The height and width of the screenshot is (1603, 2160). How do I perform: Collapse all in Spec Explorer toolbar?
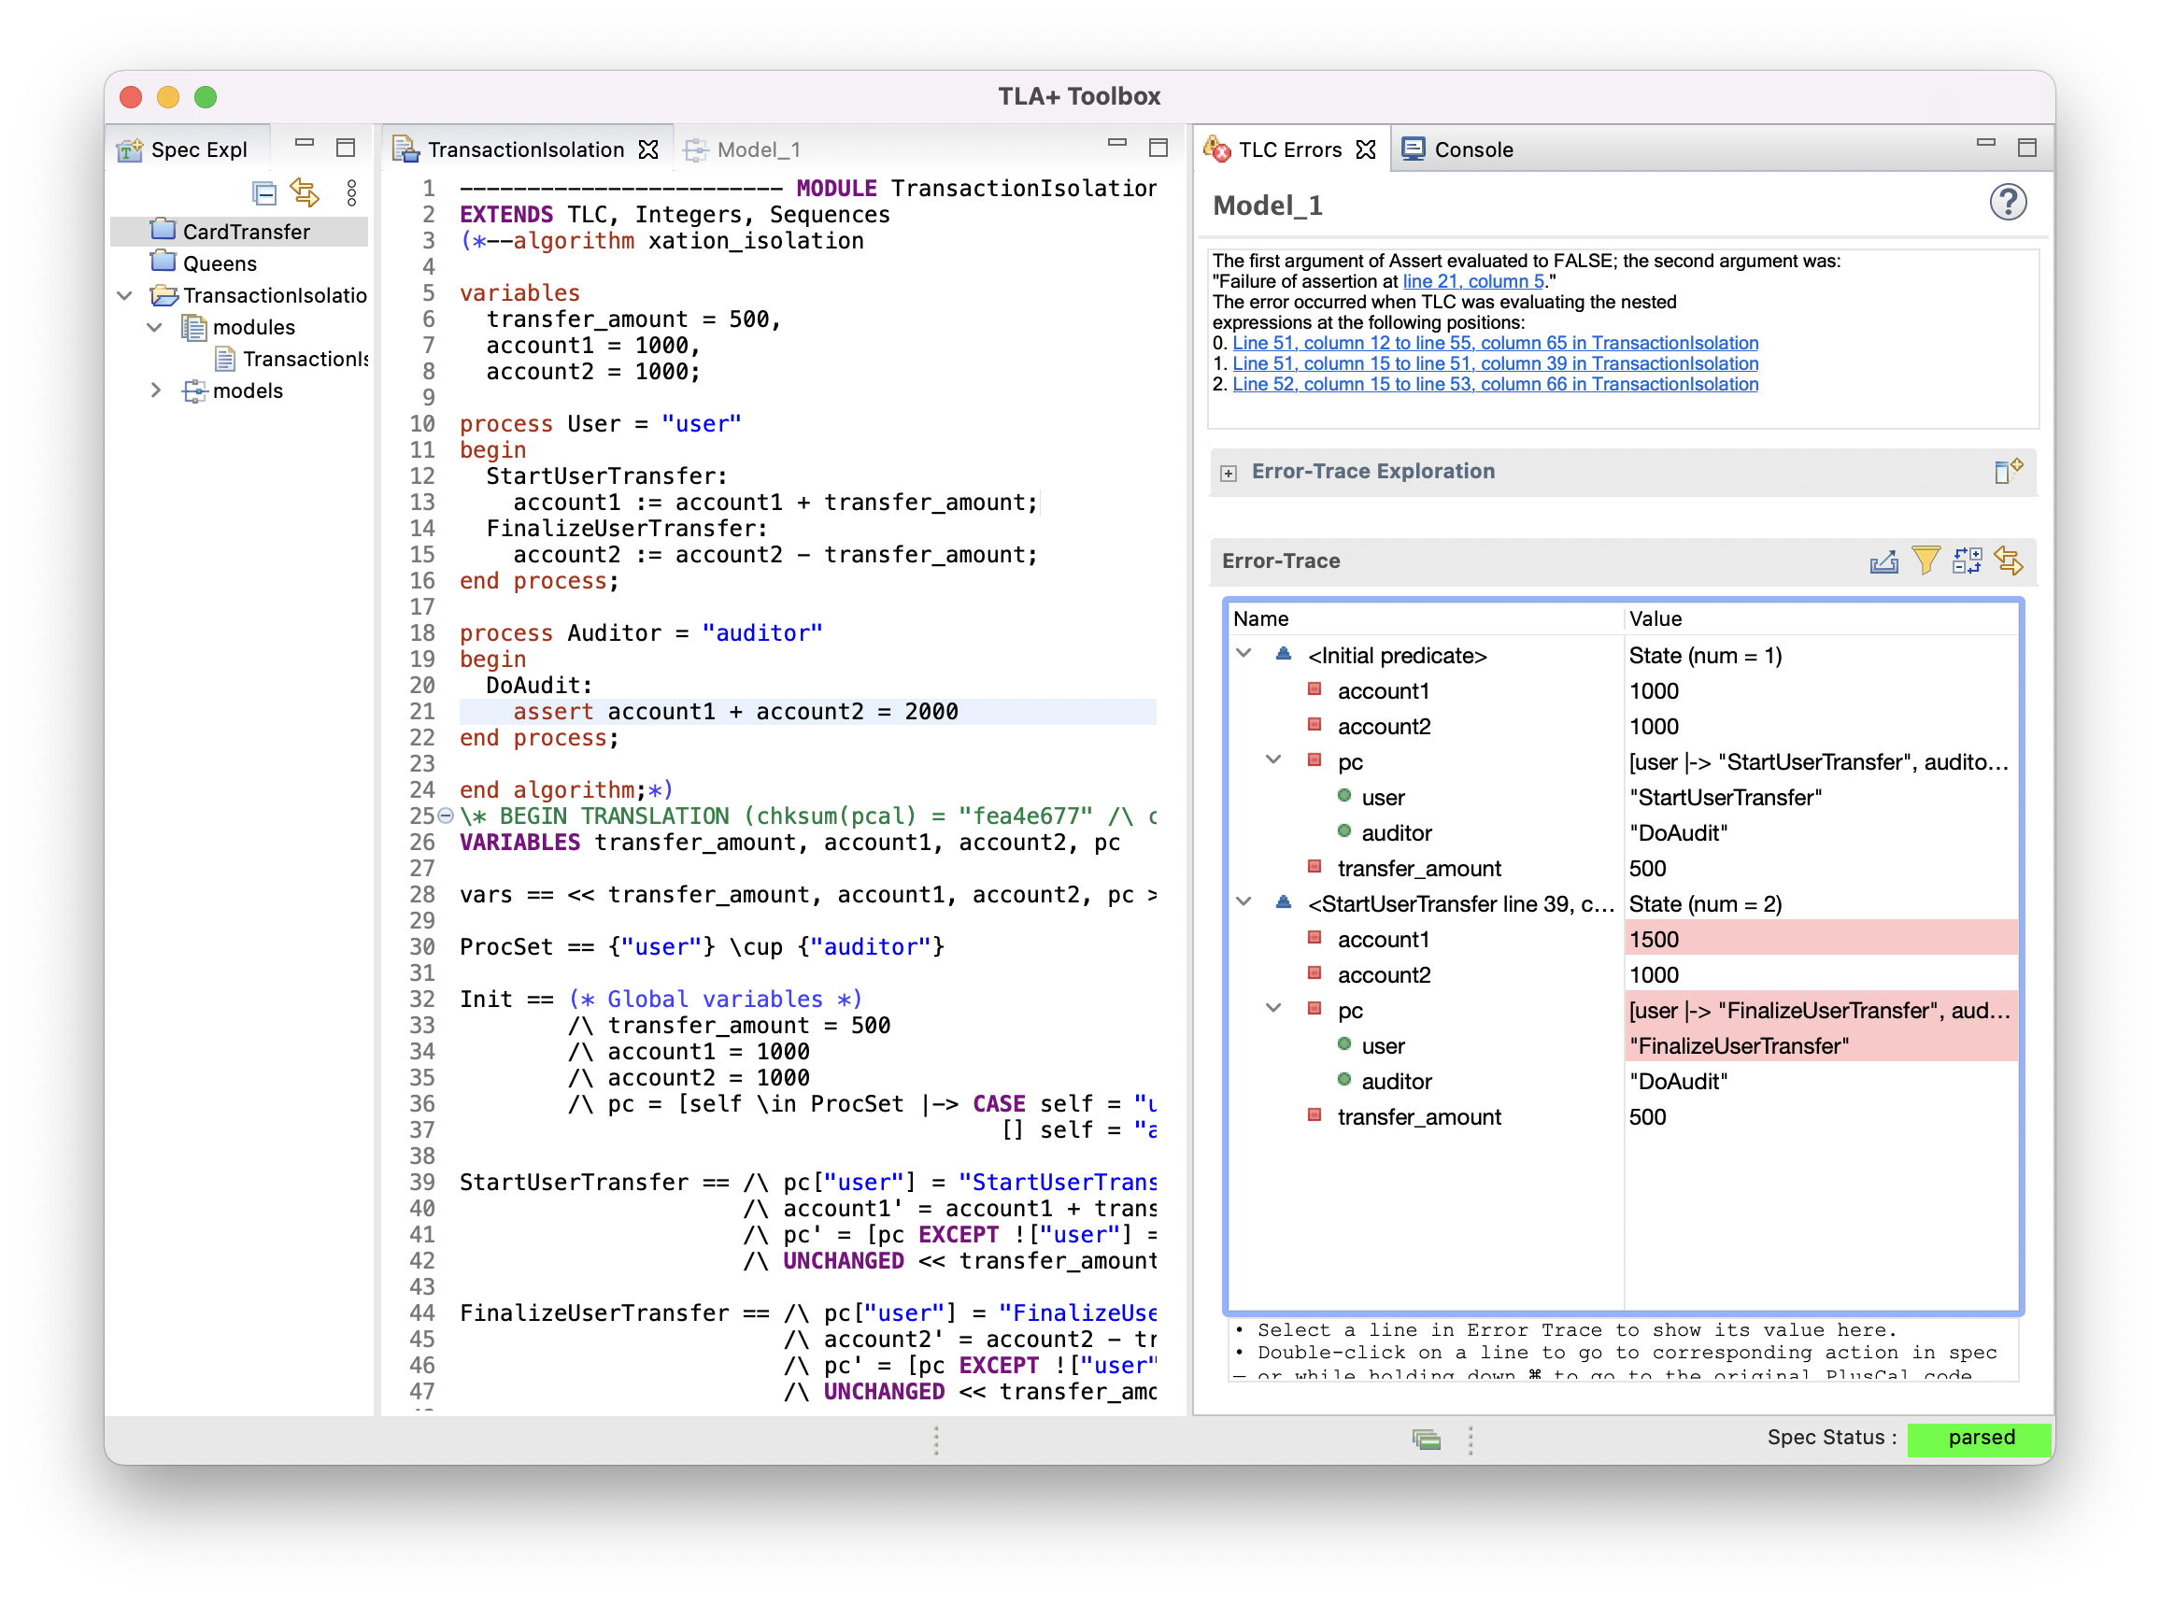click(264, 193)
